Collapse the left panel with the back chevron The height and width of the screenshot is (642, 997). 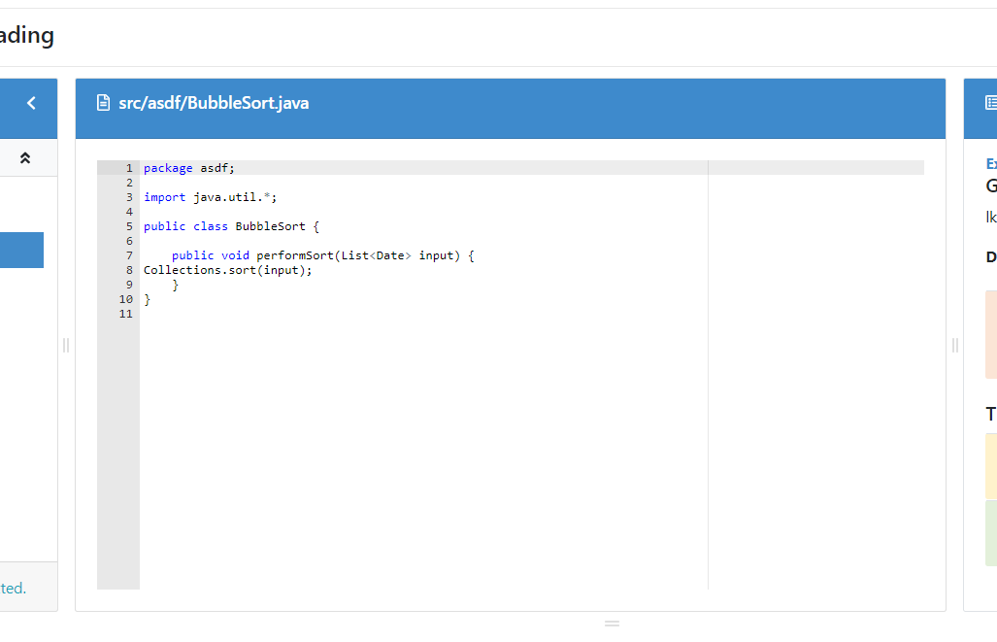point(31,103)
